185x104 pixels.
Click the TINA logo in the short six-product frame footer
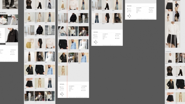click(96, 42)
